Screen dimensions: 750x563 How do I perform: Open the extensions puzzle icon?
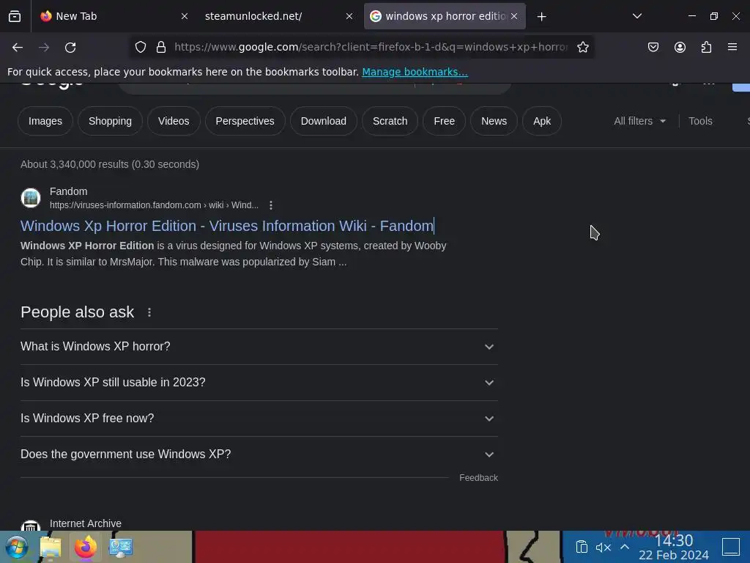coord(706,47)
